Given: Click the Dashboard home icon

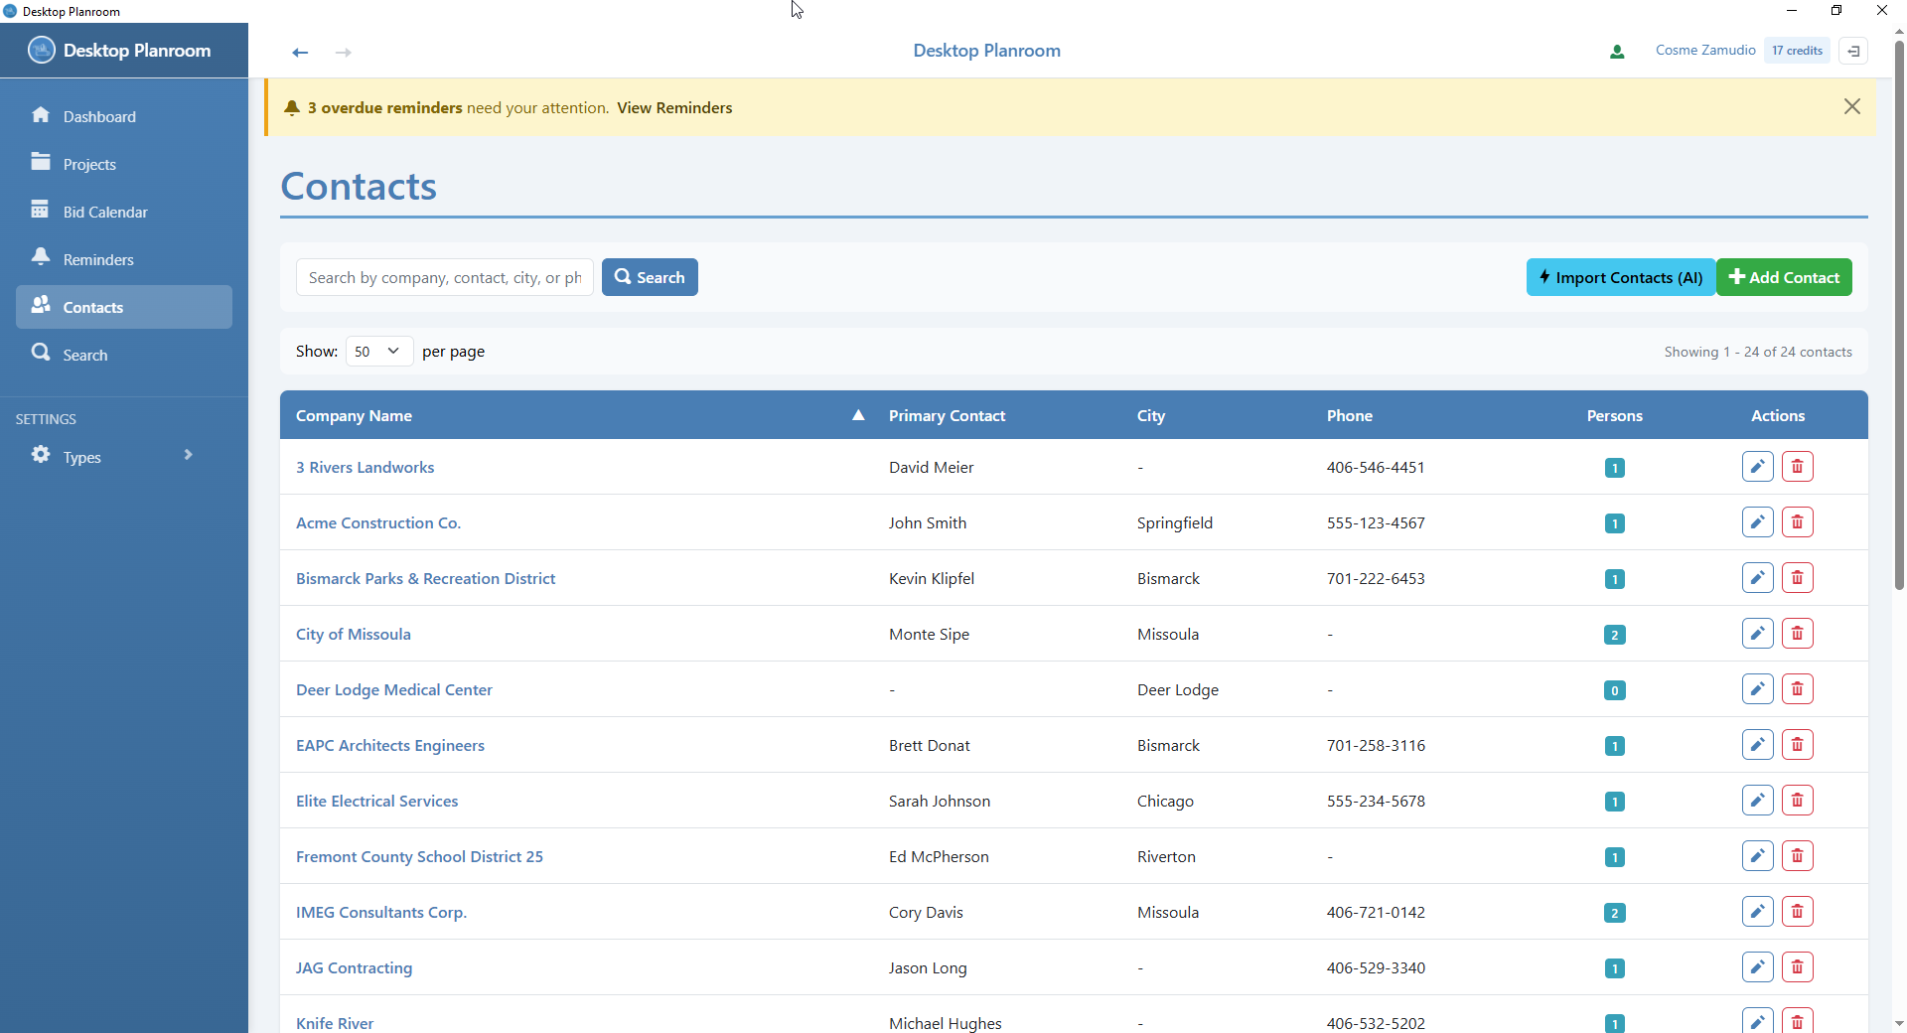Looking at the screenshot, I should coord(41,115).
